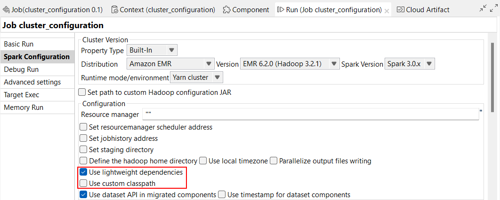Screen dimensions: 500x200
Task: Enable Use custom classpath checkbox
Action: pos(84,184)
